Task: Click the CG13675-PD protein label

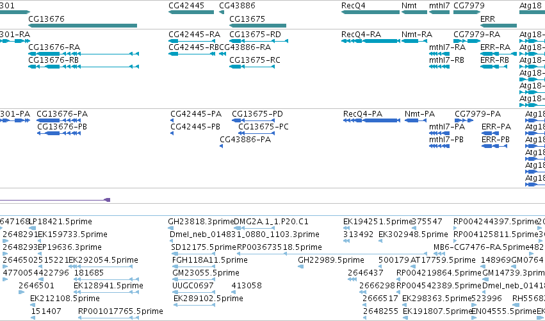Action: 257,113
